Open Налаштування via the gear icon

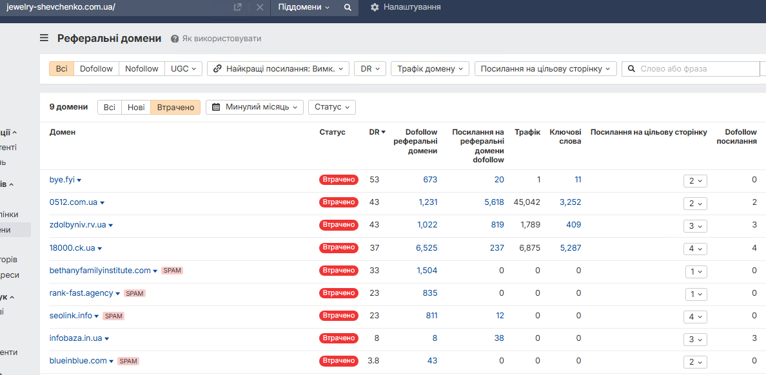coord(375,7)
